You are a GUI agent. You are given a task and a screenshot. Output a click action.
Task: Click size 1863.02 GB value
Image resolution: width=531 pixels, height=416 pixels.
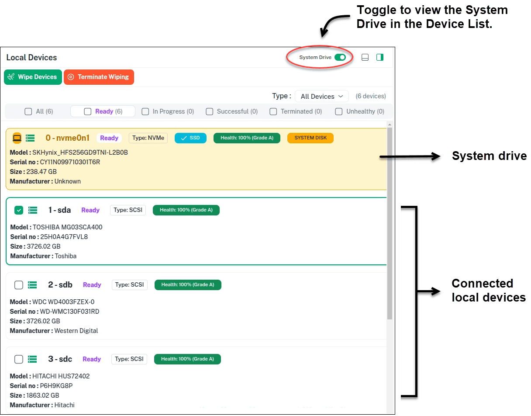click(43, 395)
